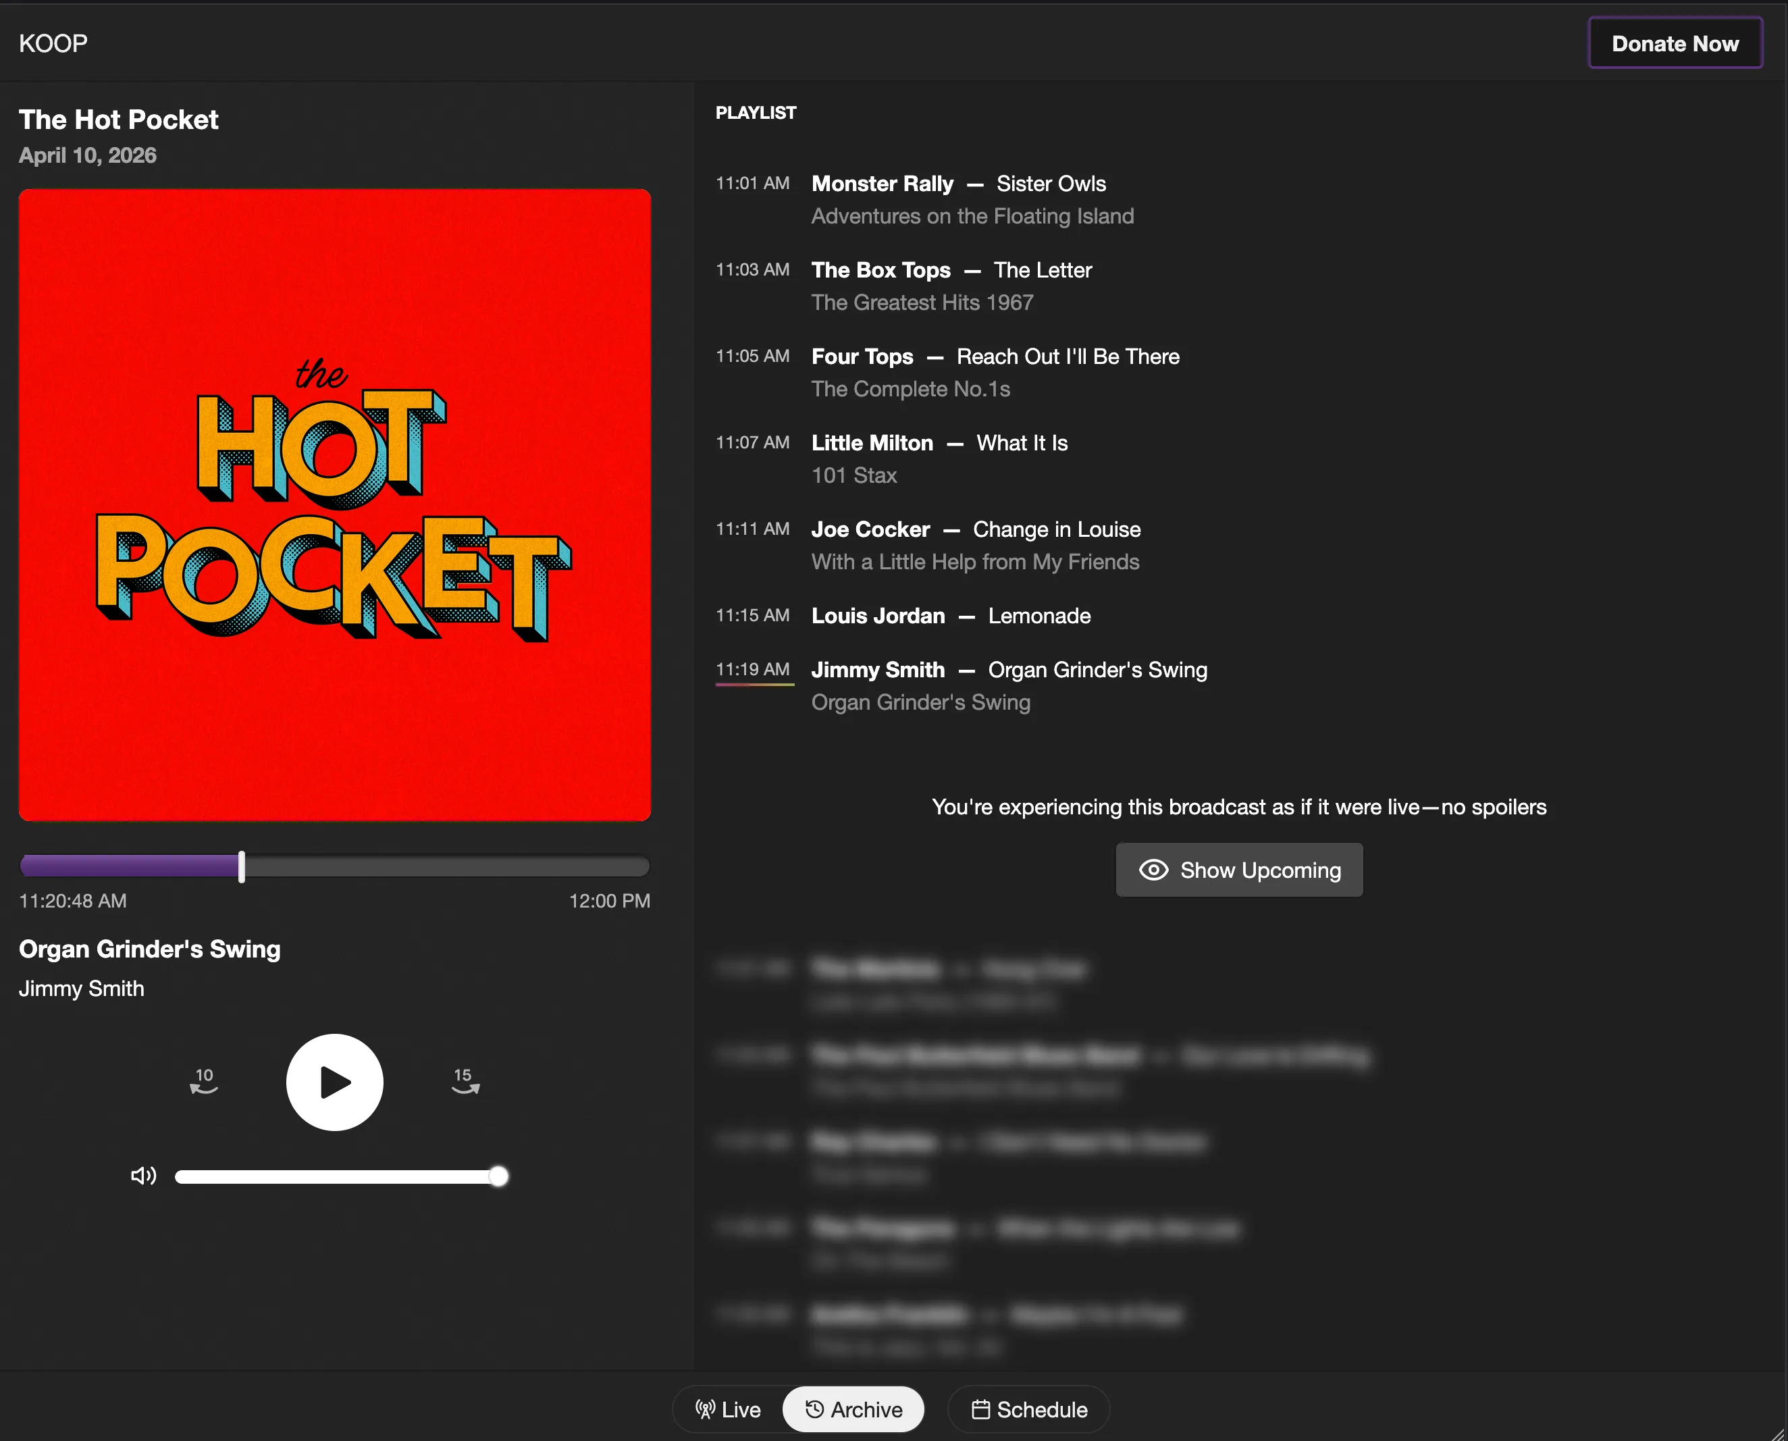Click Adventures on the Floating Island album
Screen dimensions: 1788x1441
[x=972, y=216]
